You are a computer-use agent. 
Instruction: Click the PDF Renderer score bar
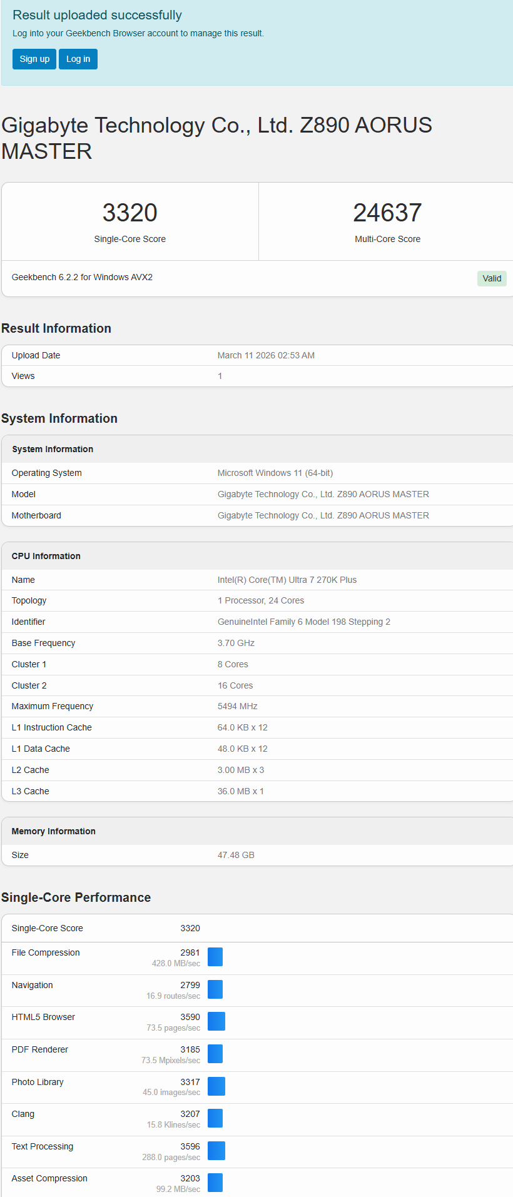pyautogui.click(x=215, y=1054)
